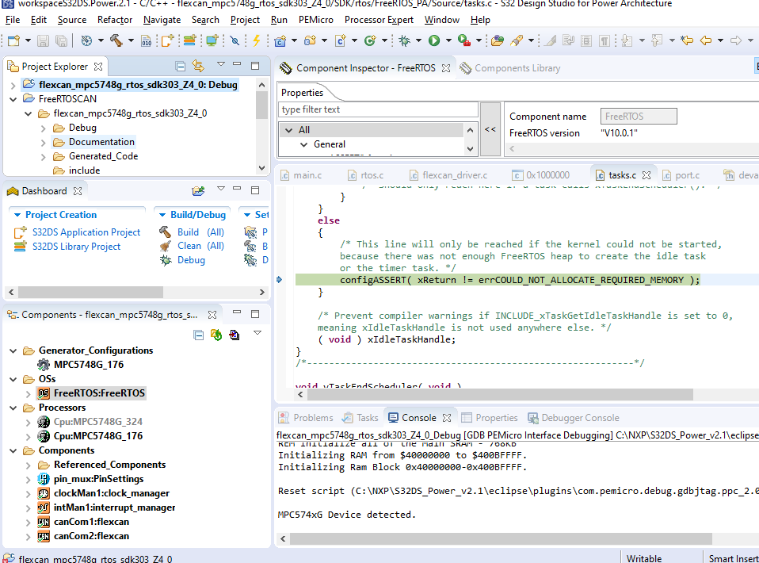The height and width of the screenshot is (563, 759).
Task: Collapse all items in Project Explorer
Action: coord(181,67)
